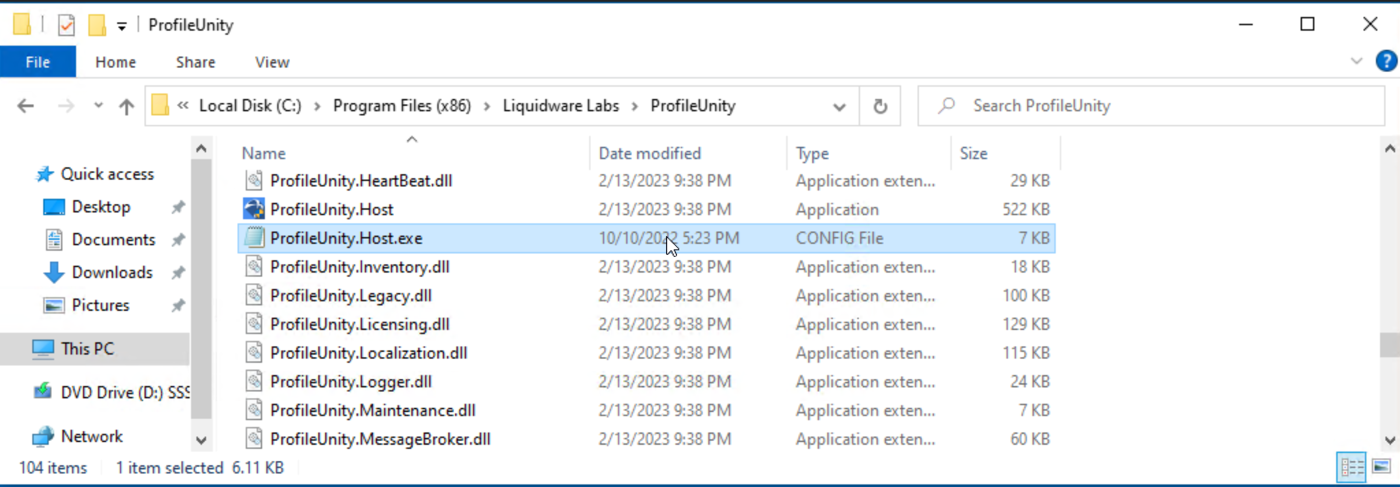This screenshot has width=1400, height=487.
Task: Click the pin icon next to Documents
Action: pyautogui.click(x=178, y=240)
